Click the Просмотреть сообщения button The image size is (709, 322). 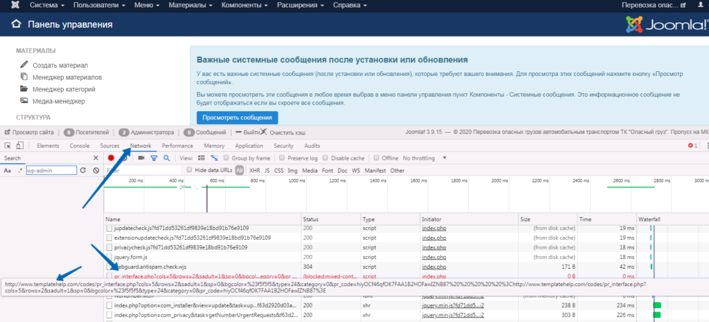(x=237, y=117)
